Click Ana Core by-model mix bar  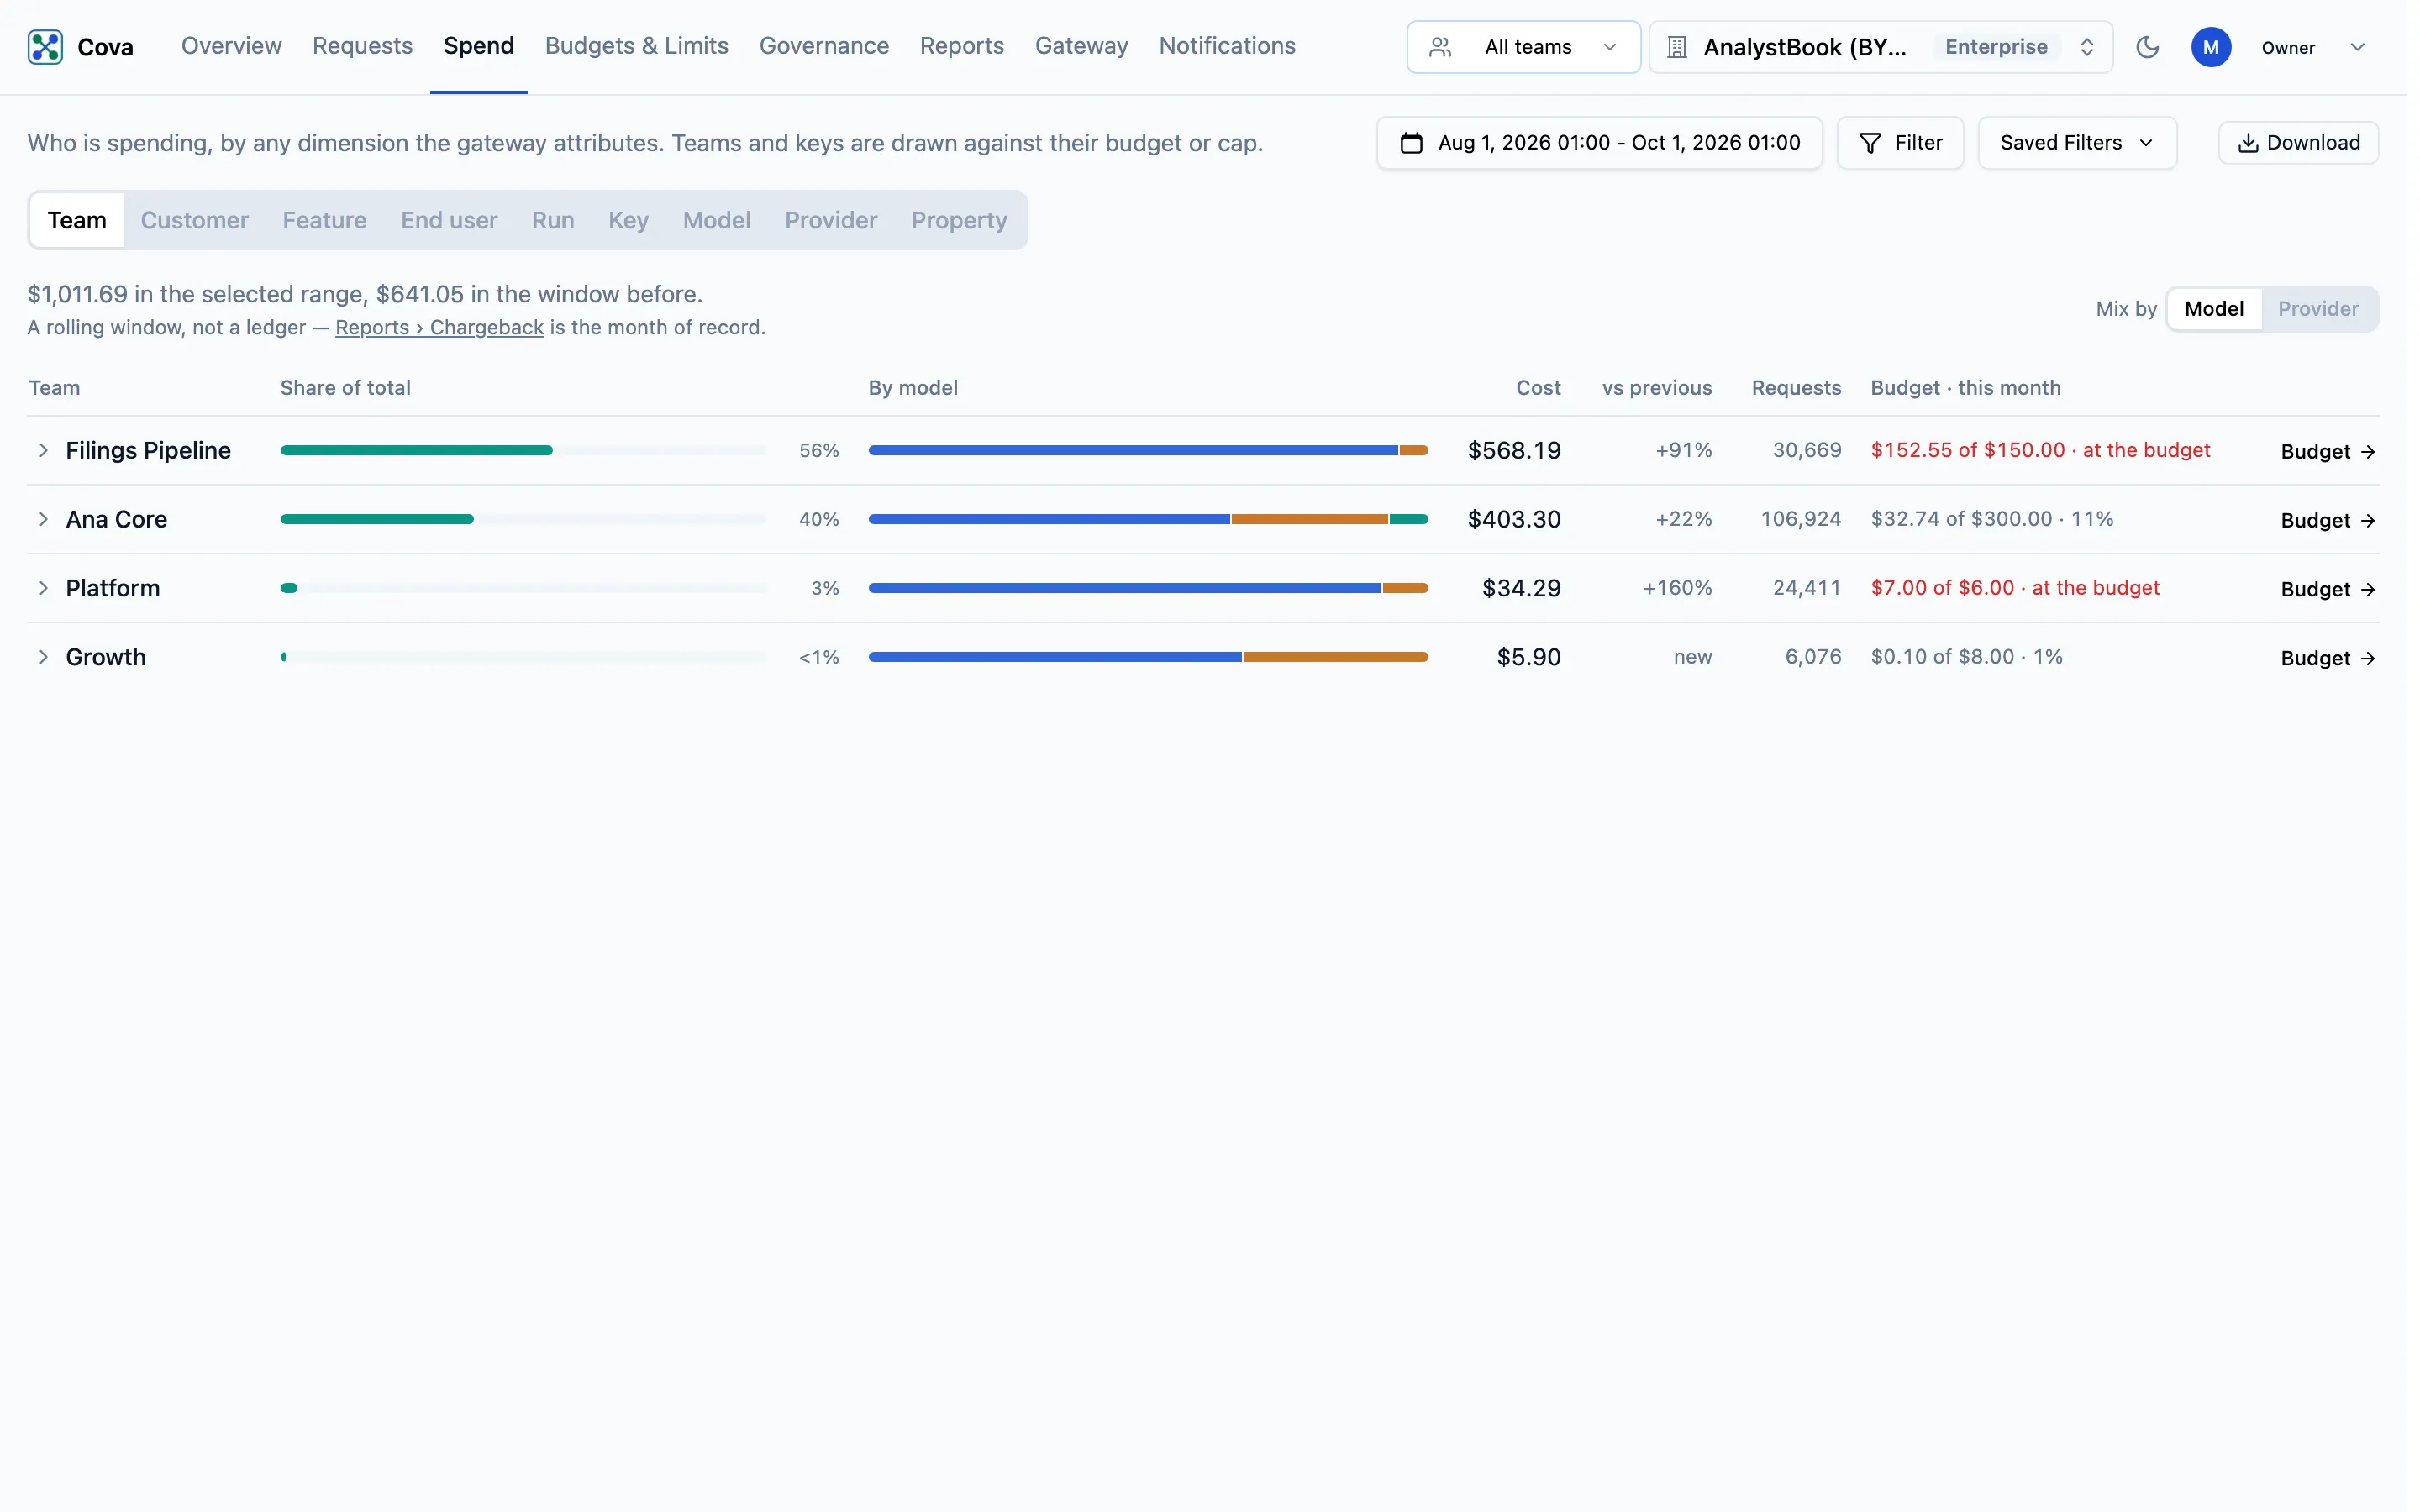1147,519
